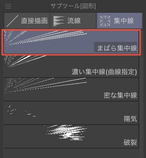Choose the 濃い集中線(曲線指定) sub tool
This screenshot has height=158, width=146.
[71, 66]
